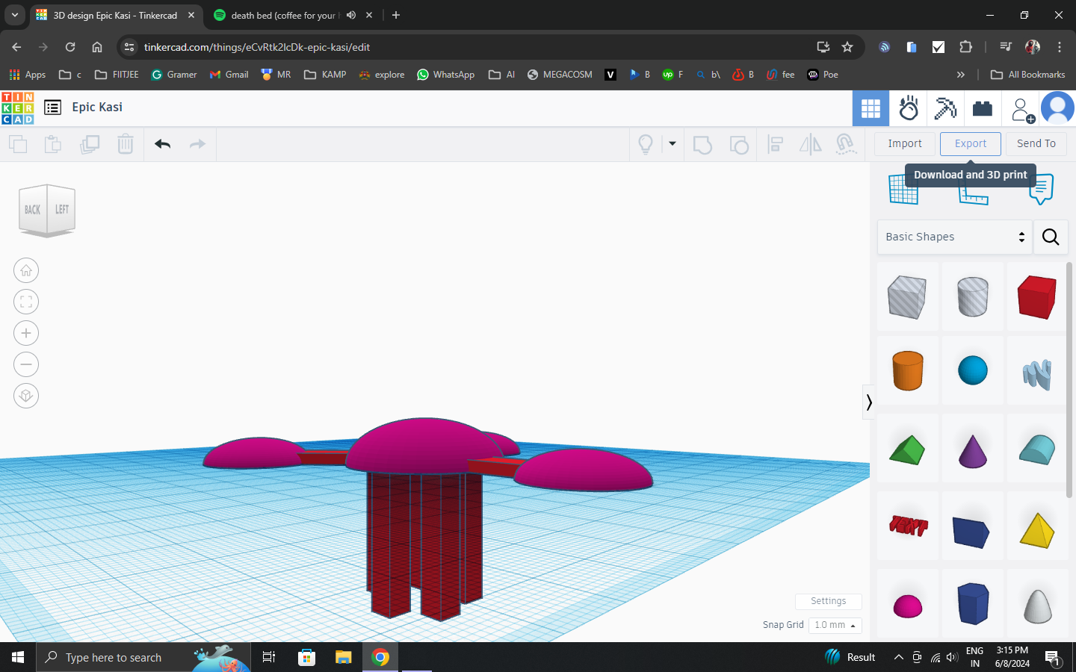Switch to the Spotify death bed tab
The height and width of the screenshot is (672, 1076).
tap(292, 15)
